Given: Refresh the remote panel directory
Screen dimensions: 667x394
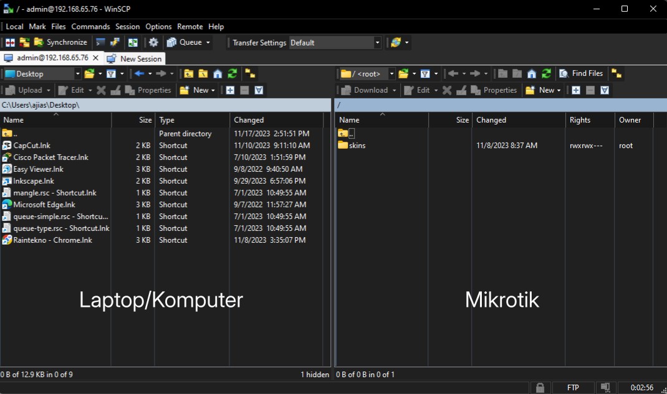Looking at the screenshot, I should click(x=546, y=73).
